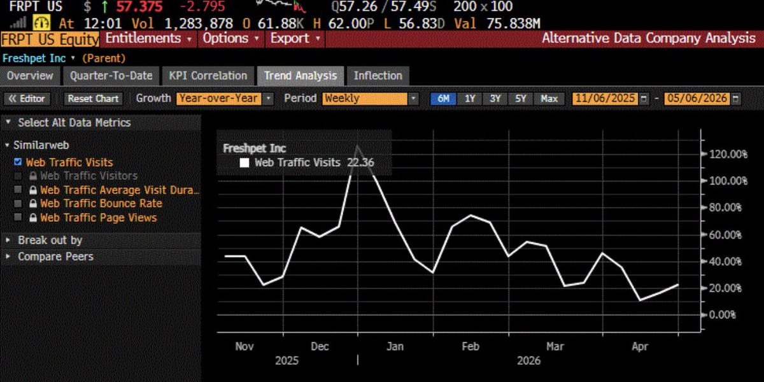Click the Apr label on the x-axis
Screen dimensions: 764x382
click(640, 346)
